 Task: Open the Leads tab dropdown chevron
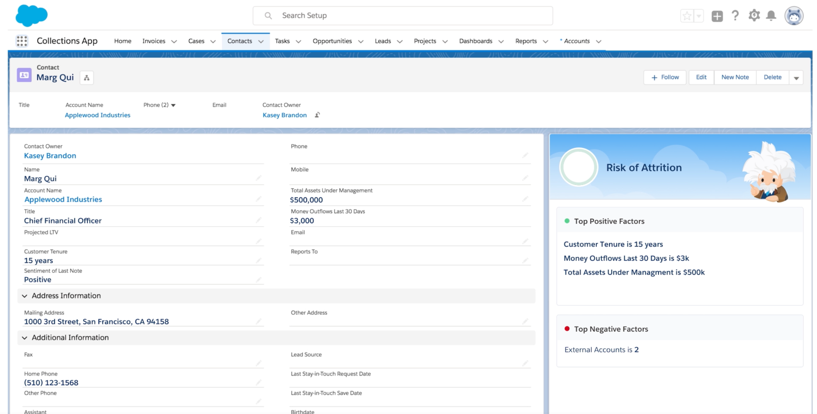tap(400, 42)
